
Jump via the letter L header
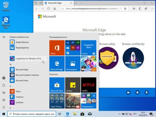click(x=10, y=53)
